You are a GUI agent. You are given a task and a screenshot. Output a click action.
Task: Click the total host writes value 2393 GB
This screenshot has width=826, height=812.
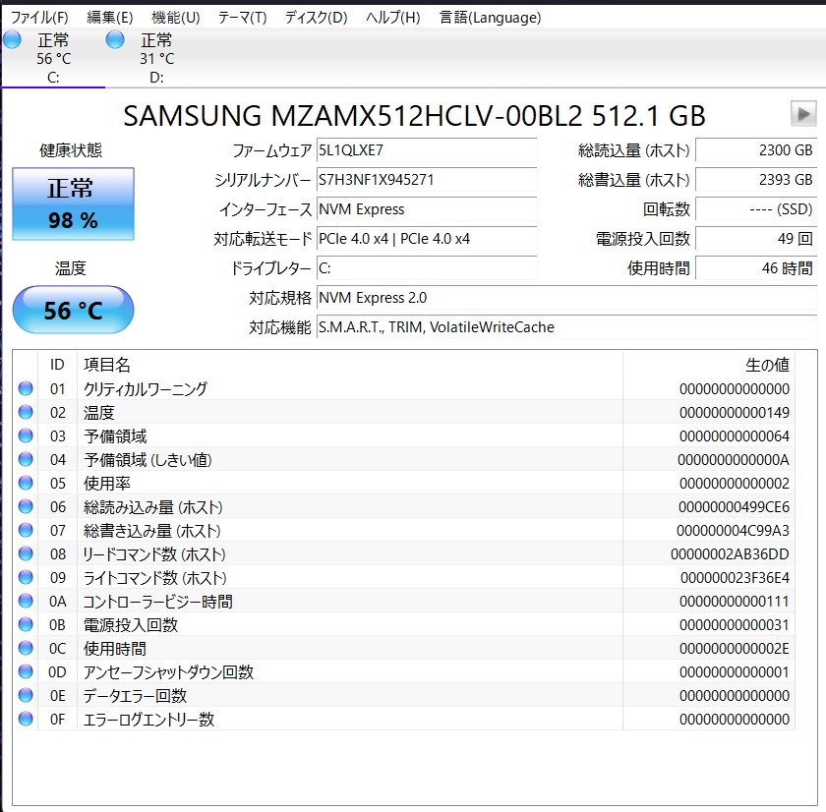756,180
